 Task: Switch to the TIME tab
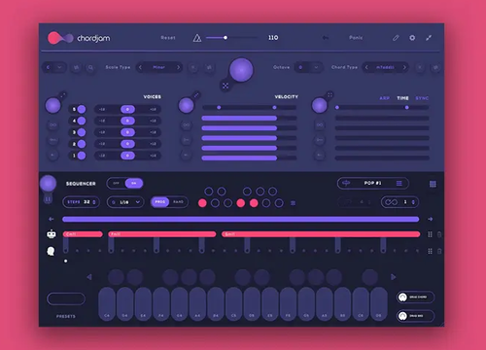pyautogui.click(x=402, y=98)
